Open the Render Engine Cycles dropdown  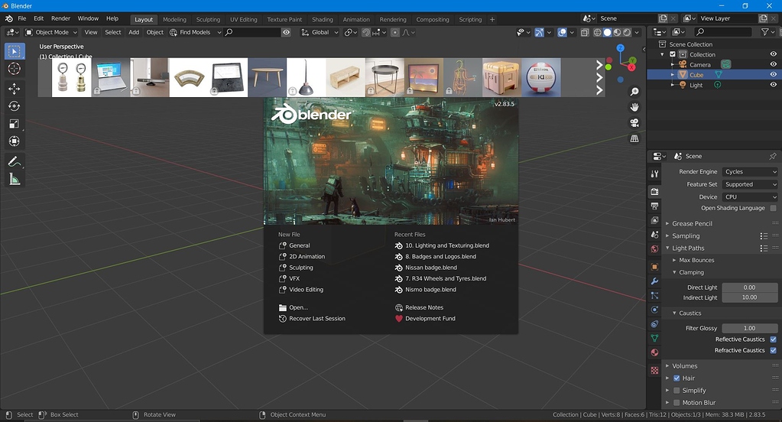tap(750, 171)
